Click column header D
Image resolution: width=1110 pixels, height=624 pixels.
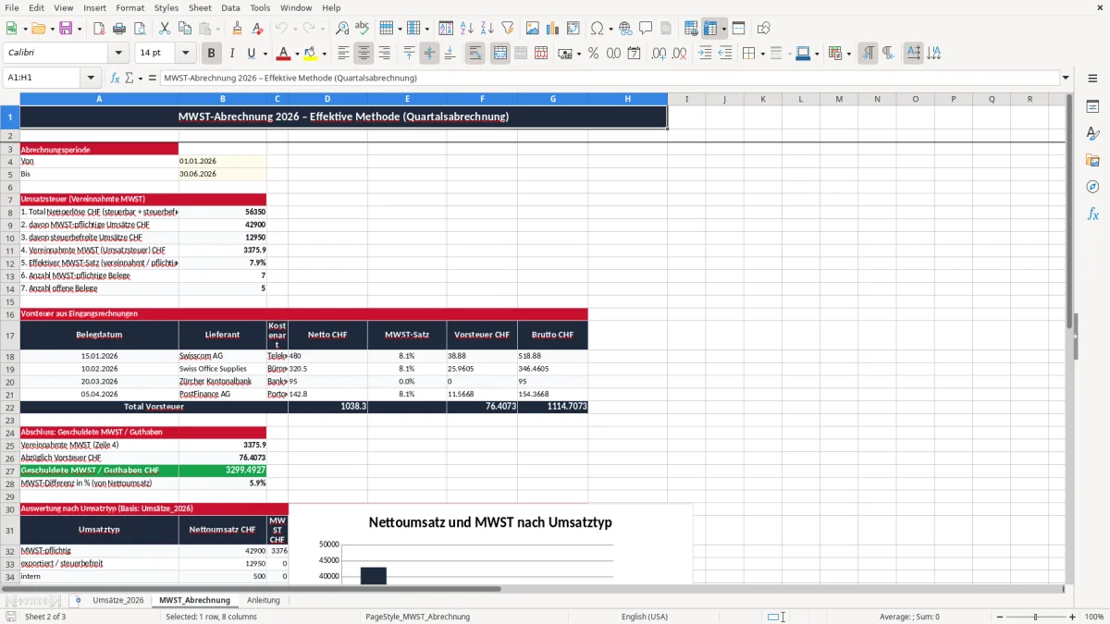327,99
